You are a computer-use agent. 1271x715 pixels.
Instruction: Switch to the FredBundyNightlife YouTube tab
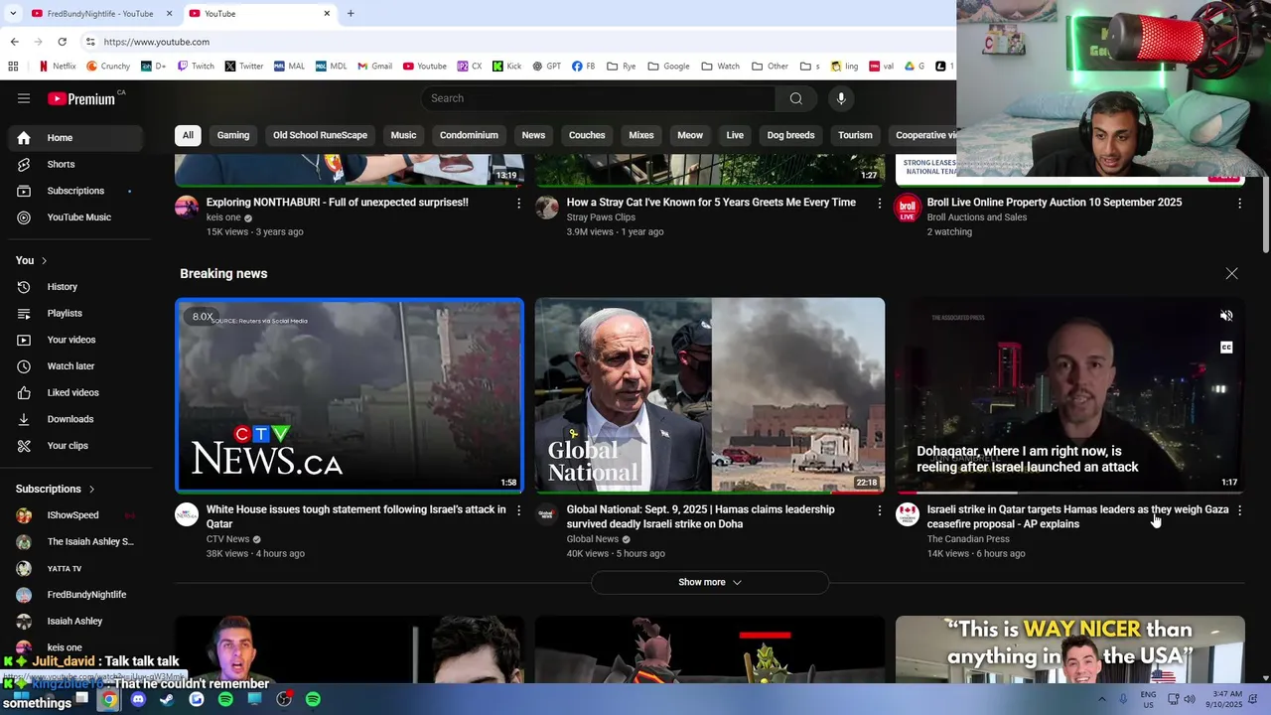coord(99,14)
